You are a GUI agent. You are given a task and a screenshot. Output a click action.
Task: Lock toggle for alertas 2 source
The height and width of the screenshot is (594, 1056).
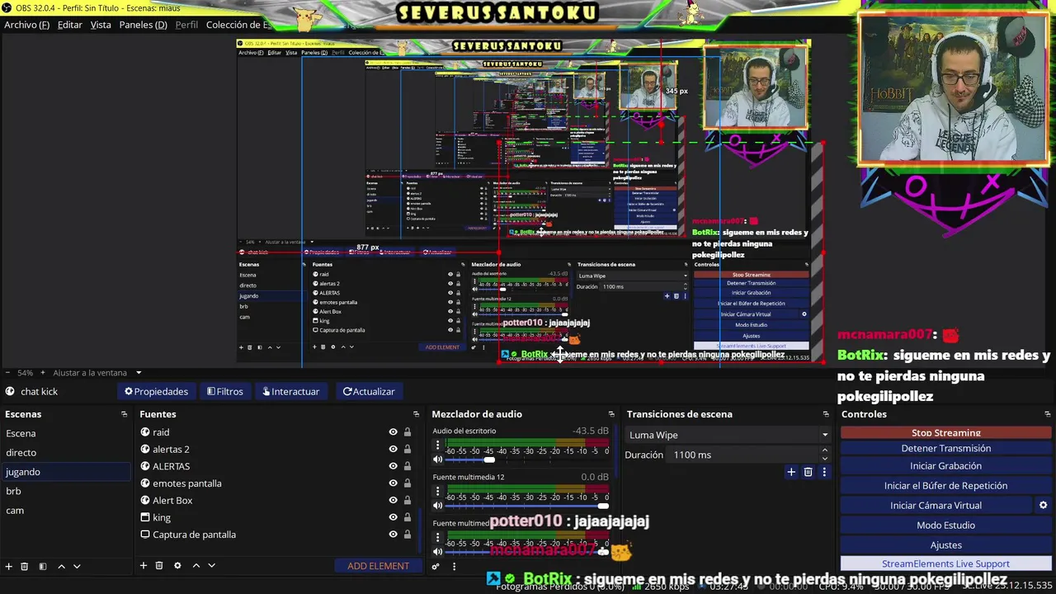(x=407, y=449)
